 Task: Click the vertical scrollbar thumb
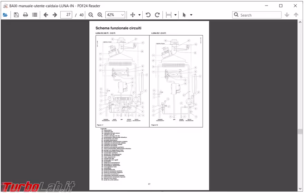300,131
